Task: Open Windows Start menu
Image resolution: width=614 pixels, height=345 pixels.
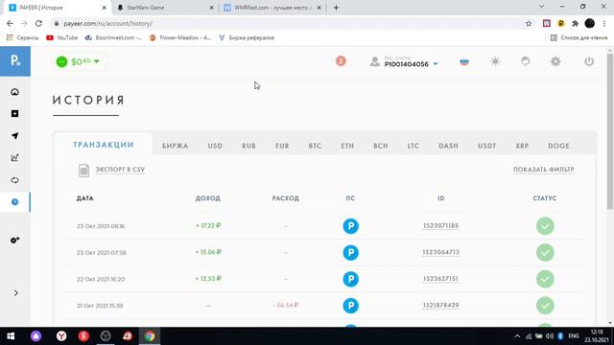Action: pos(11,336)
